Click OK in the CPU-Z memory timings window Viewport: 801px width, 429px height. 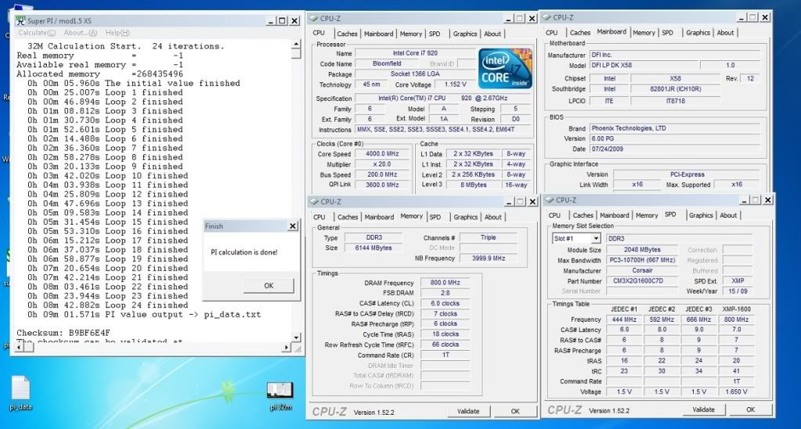(514, 411)
